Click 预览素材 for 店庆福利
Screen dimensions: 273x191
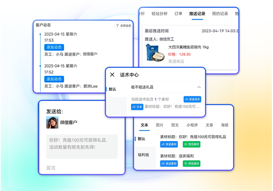[x=192, y=164]
